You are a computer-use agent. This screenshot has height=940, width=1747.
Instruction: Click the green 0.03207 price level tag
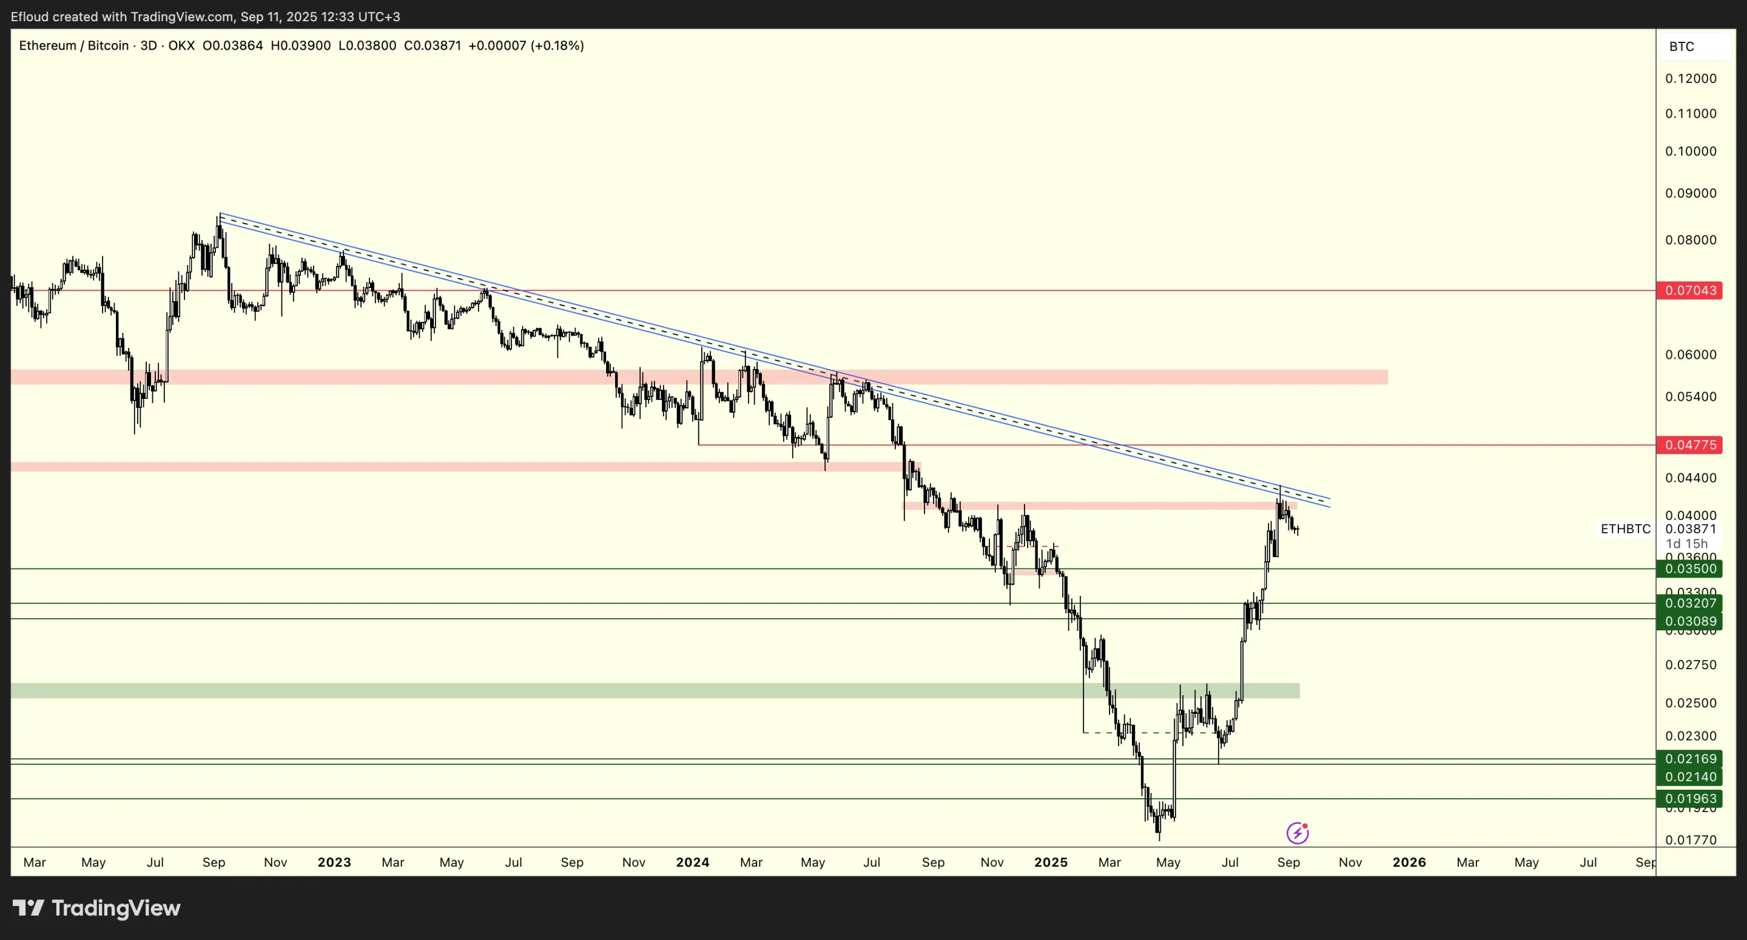click(x=1690, y=602)
